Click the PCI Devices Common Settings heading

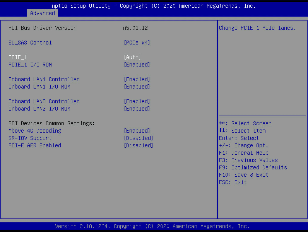52,123
